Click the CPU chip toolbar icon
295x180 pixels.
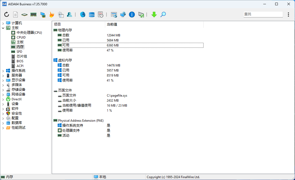(24, 15)
